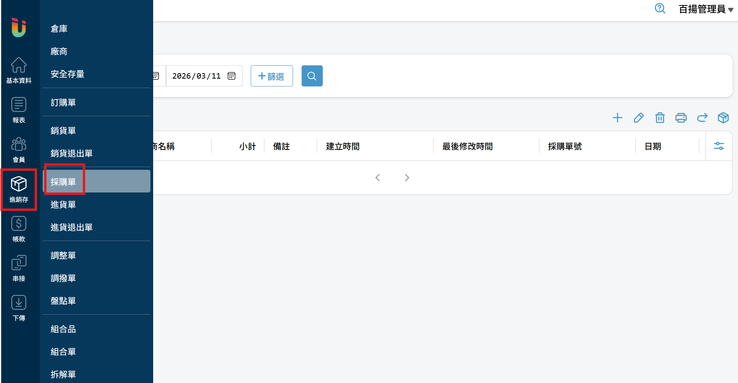Add a filter with 篩選 button
This screenshot has width=738, height=383.
click(x=271, y=76)
